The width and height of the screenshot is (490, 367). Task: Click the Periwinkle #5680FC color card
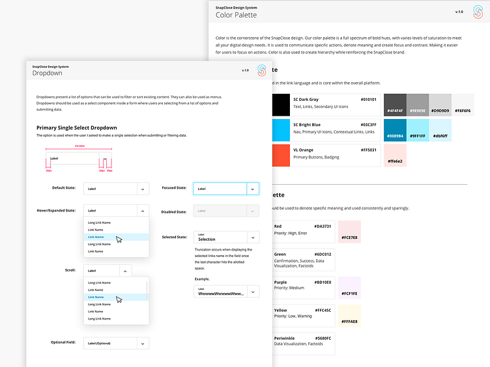pyautogui.click(x=304, y=344)
